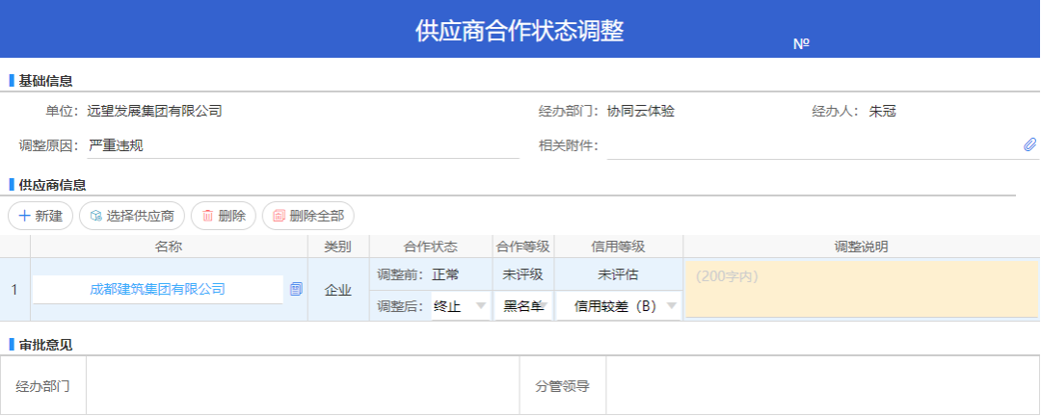Open the 信用等级 dropdown showing 信用较差（B）
The image size is (1041, 416).
[619, 306]
